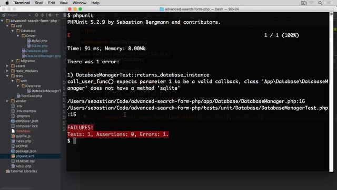Click the hide Project panel icon

point(57,15)
